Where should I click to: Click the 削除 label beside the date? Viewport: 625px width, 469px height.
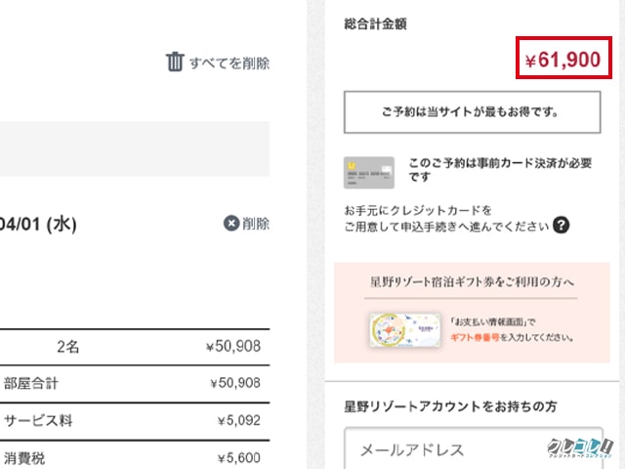pos(256,223)
